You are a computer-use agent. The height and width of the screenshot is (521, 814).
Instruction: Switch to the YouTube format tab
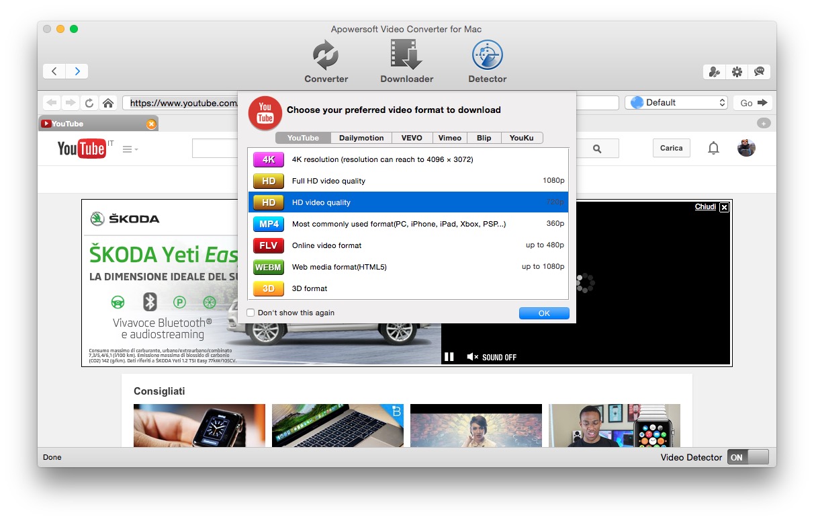pos(303,138)
